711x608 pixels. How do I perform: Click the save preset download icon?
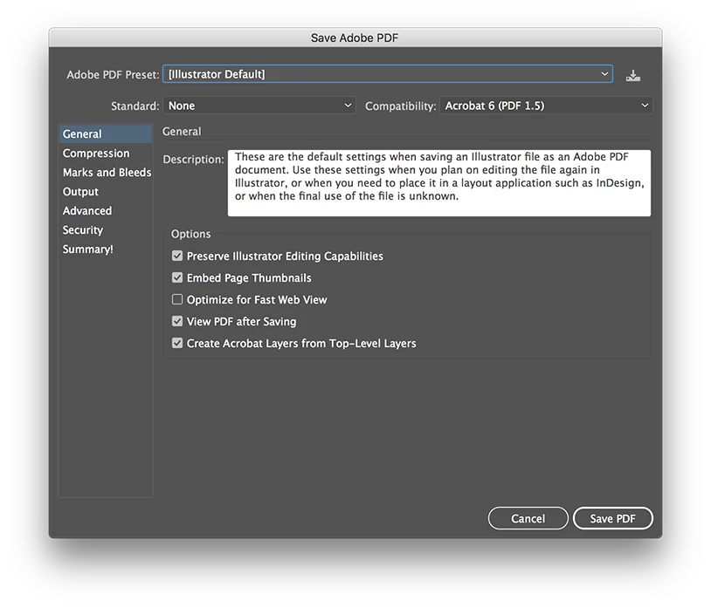point(633,75)
